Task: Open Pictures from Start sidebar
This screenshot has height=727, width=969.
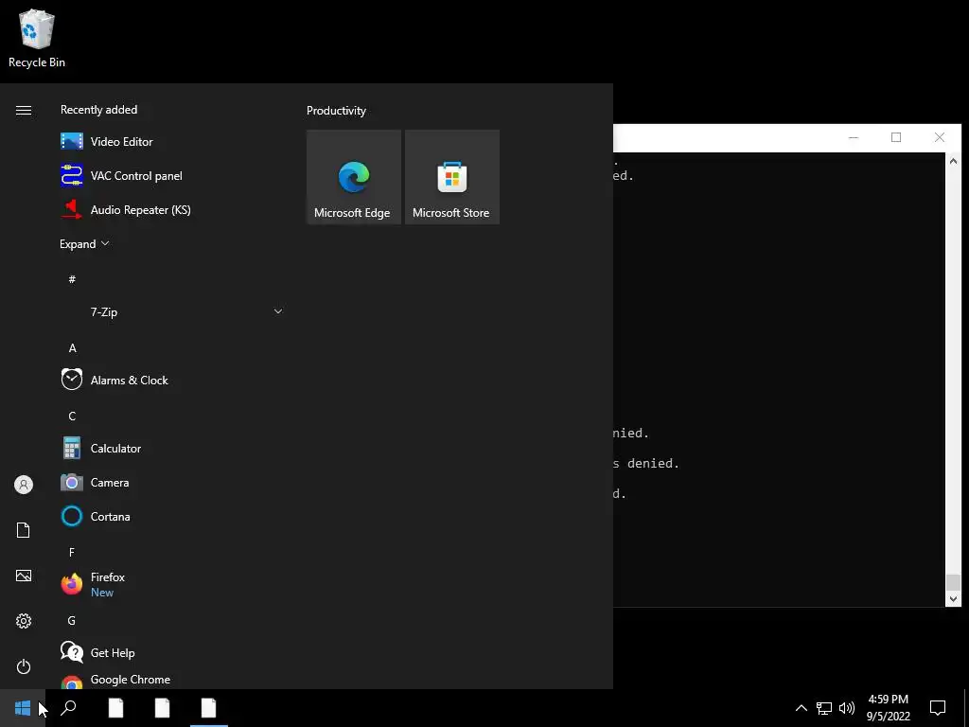Action: click(x=24, y=576)
